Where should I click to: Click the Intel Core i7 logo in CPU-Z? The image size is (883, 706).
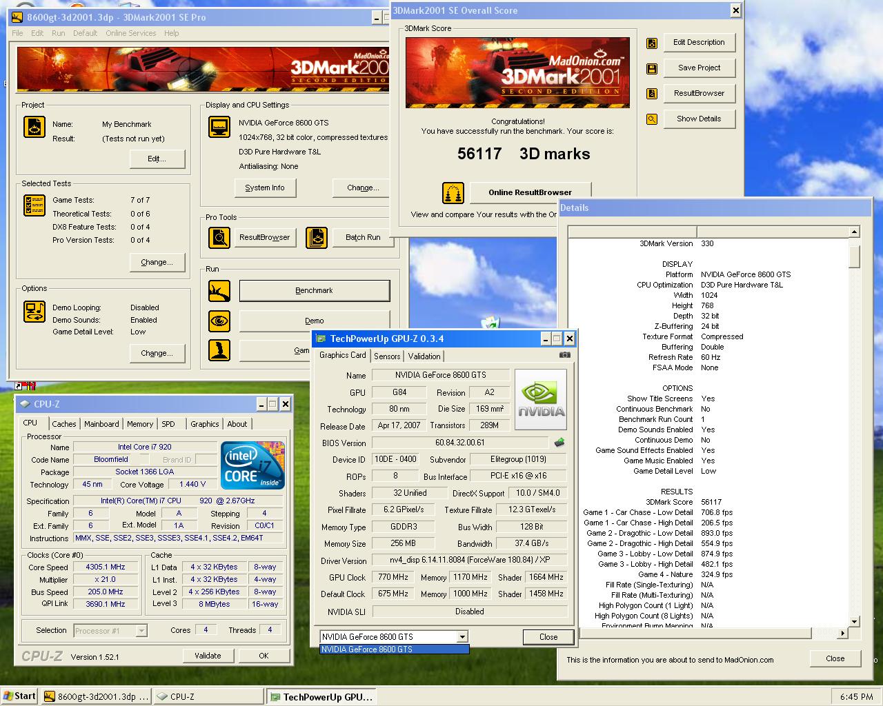click(253, 465)
